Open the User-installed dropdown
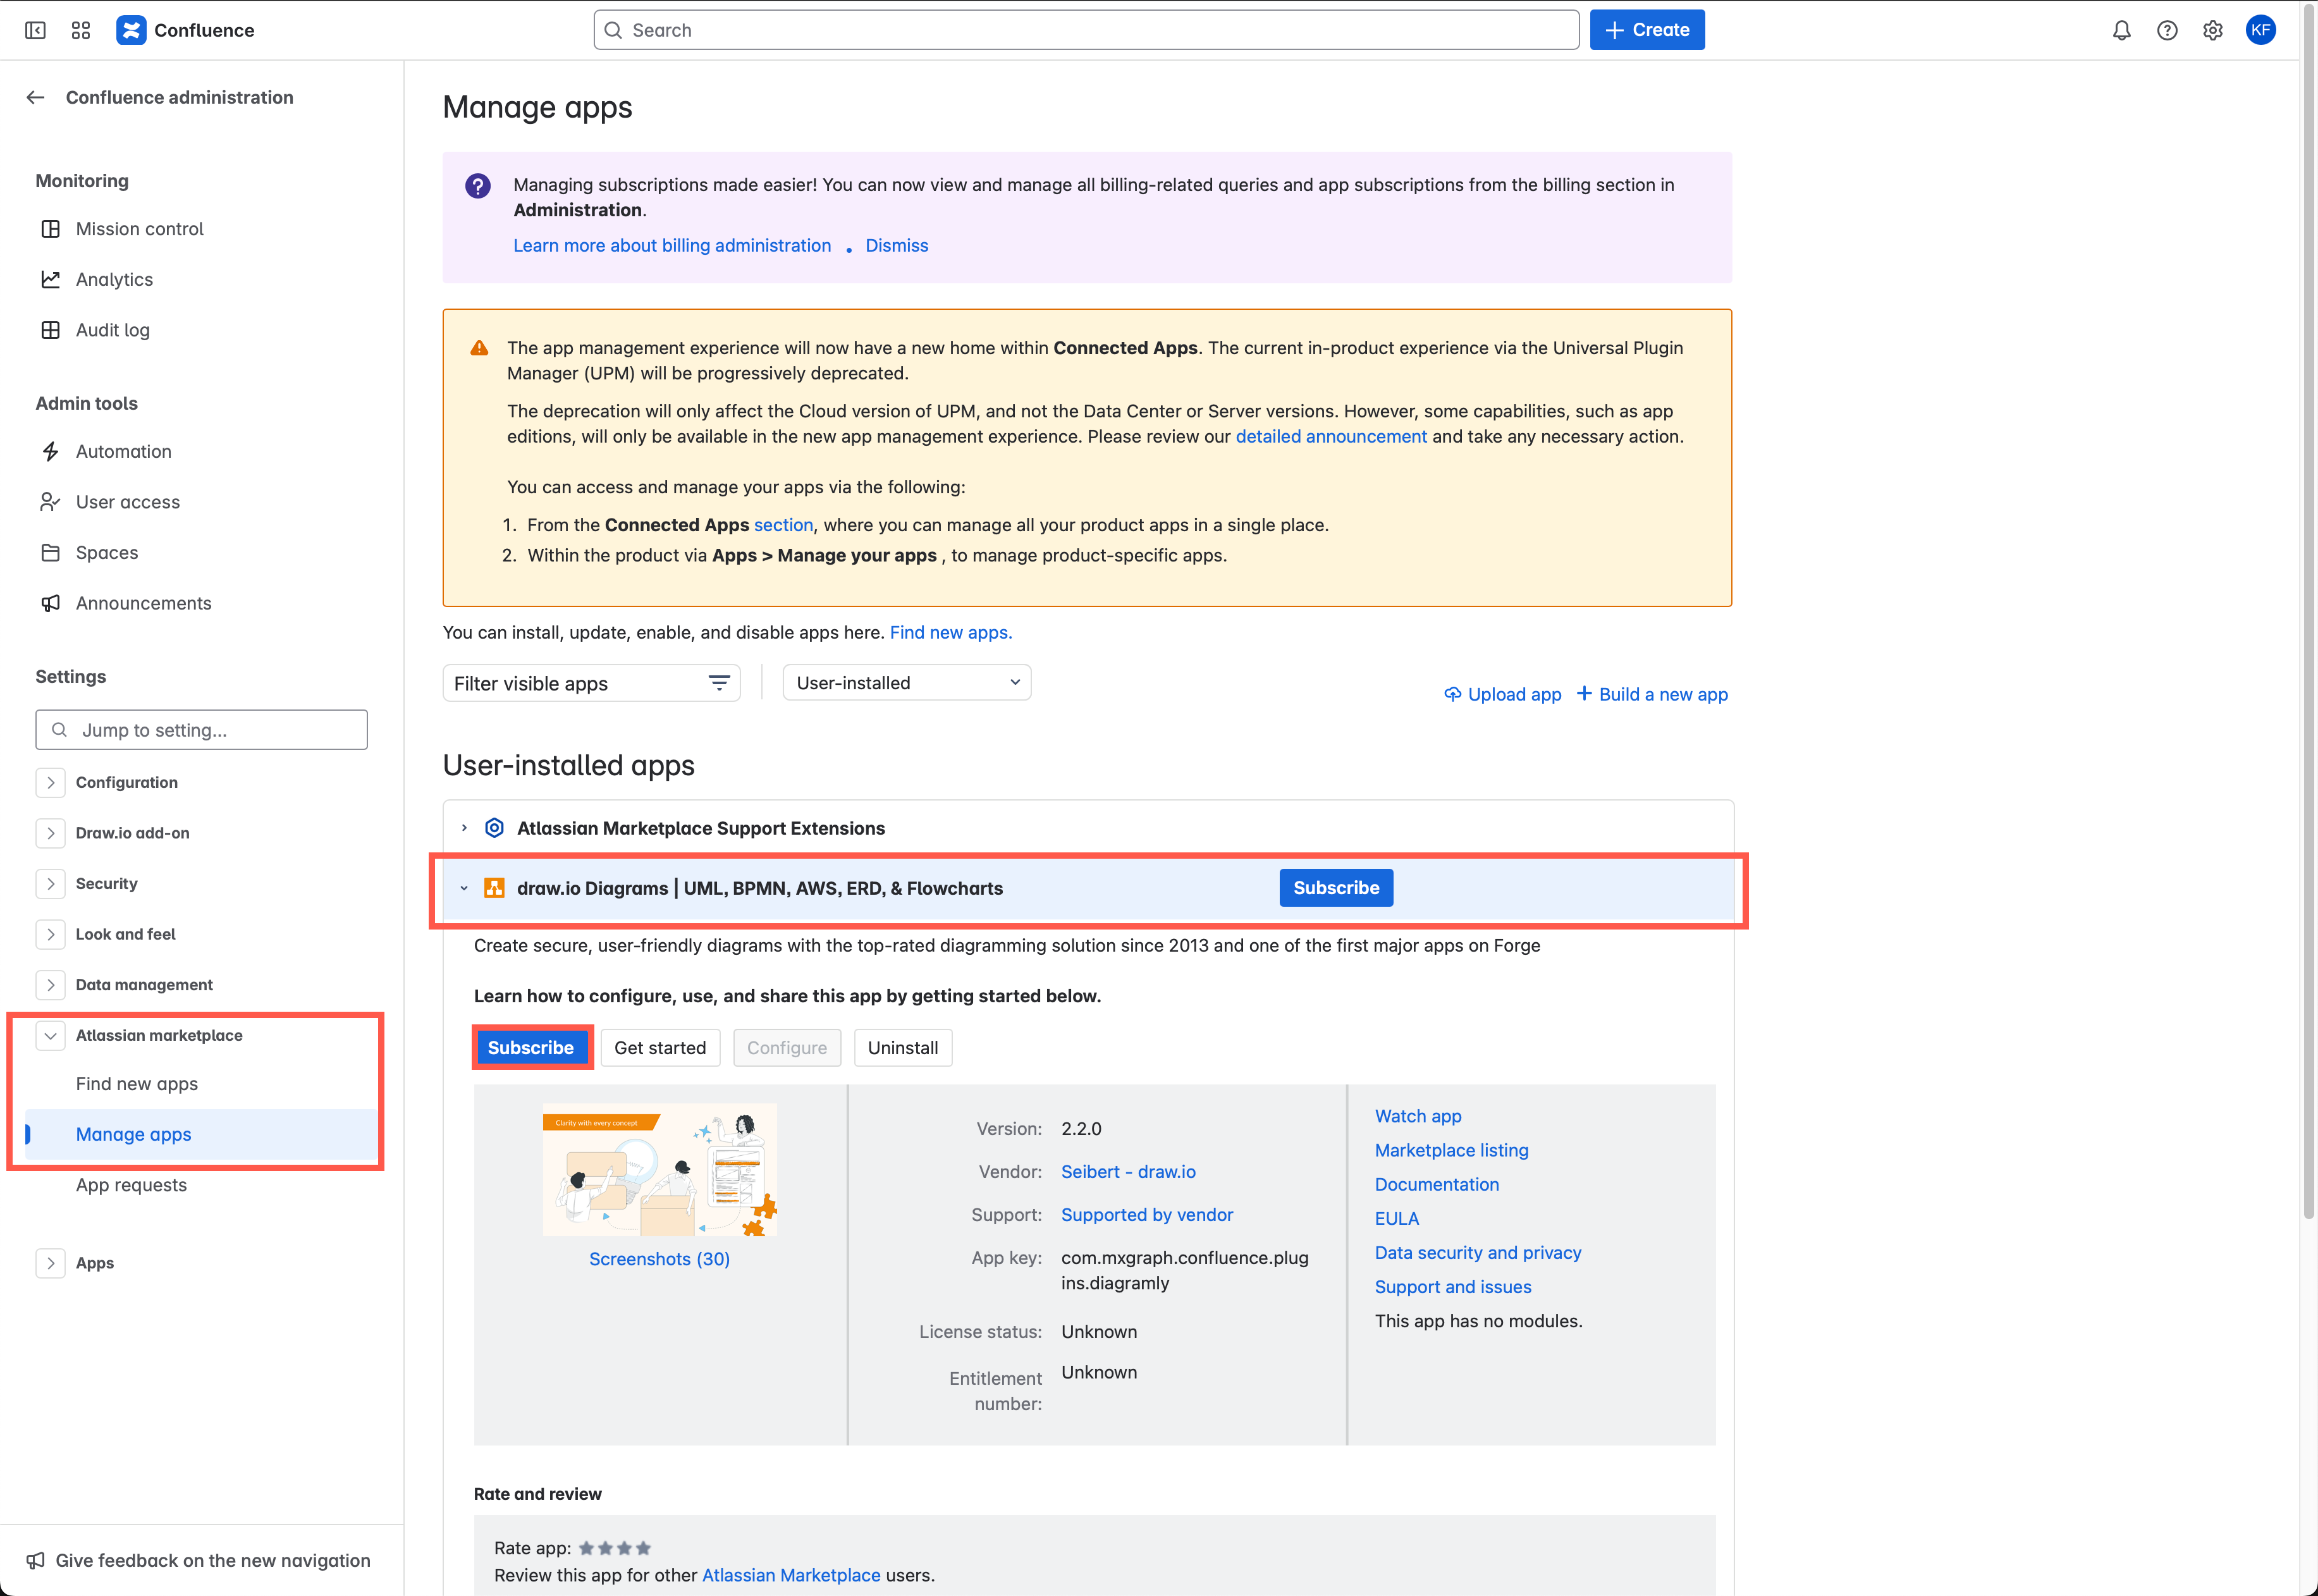 [906, 682]
